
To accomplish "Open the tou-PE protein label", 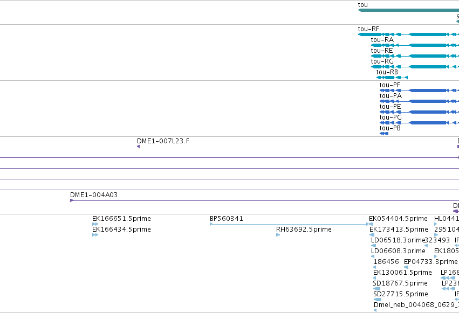I will pyautogui.click(x=390, y=107).
